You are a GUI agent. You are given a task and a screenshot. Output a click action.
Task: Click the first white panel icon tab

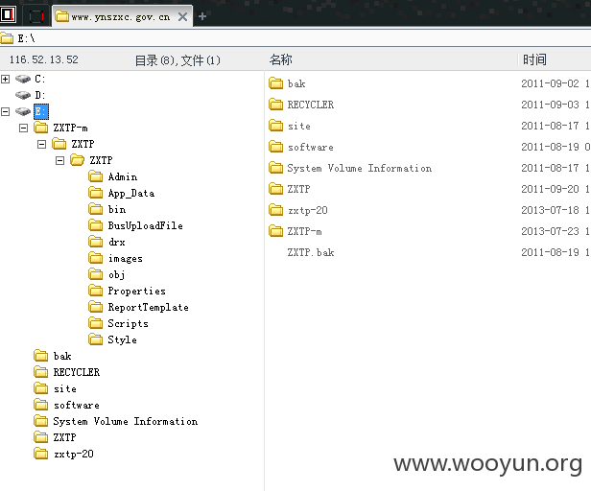[x=8, y=15]
